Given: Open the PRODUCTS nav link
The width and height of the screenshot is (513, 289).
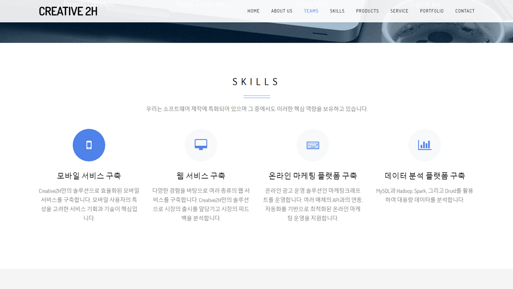Looking at the screenshot, I should click(x=367, y=11).
